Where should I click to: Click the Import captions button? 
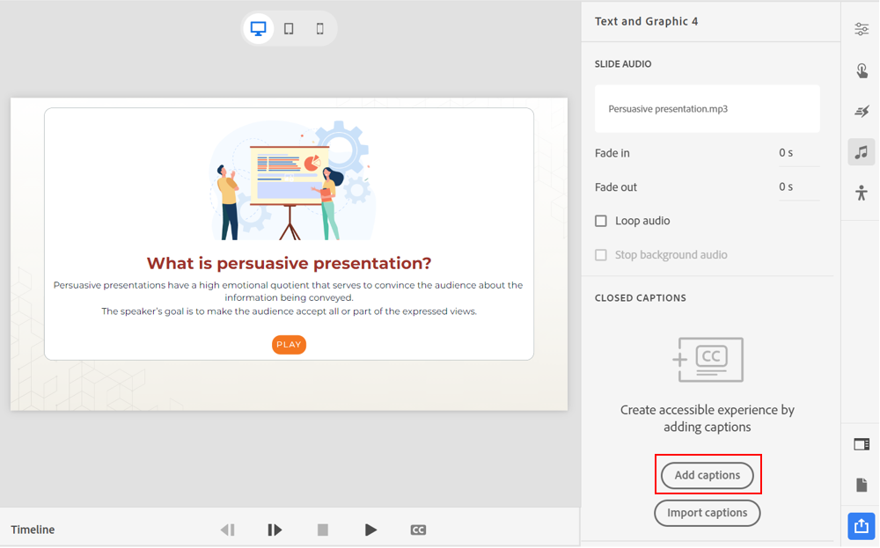pyautogui.click(x=708, y=513)
